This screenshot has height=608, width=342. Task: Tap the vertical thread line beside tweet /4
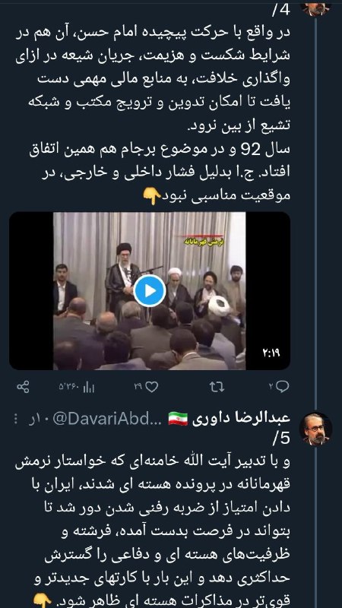tap(315, 211)
